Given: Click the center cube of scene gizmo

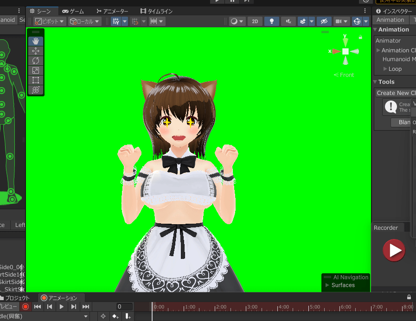Looking at the screenshot, I should point(346,51).
